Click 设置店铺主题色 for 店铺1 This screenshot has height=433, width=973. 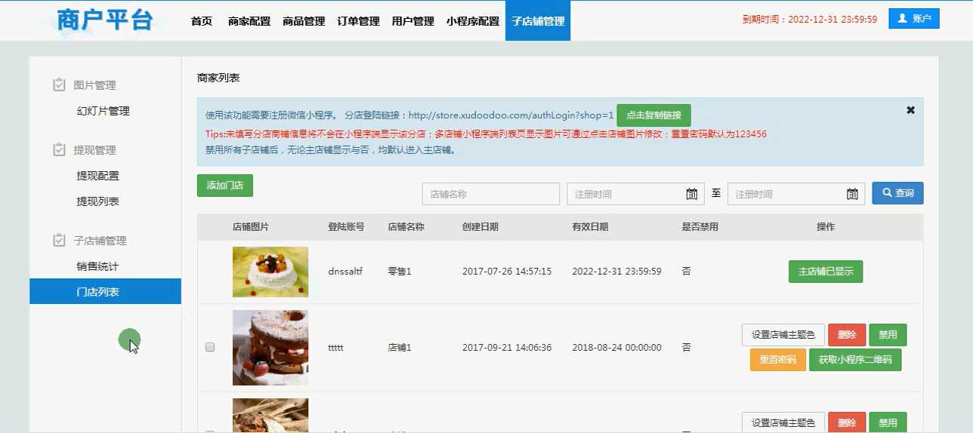click(783, 335)
